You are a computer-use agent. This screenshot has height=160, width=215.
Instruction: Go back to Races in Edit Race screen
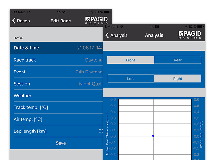coord(21,21)
